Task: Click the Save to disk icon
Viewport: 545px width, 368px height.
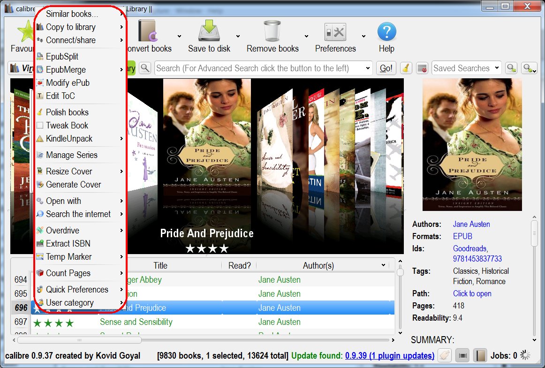Action: pyautogui.click(x=209, y=31)
